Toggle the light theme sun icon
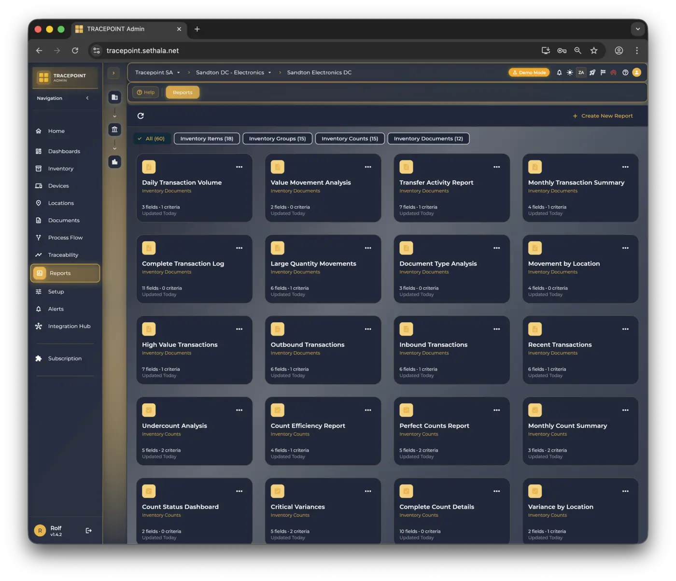This screenshot has width=676, height=581. 570,72
